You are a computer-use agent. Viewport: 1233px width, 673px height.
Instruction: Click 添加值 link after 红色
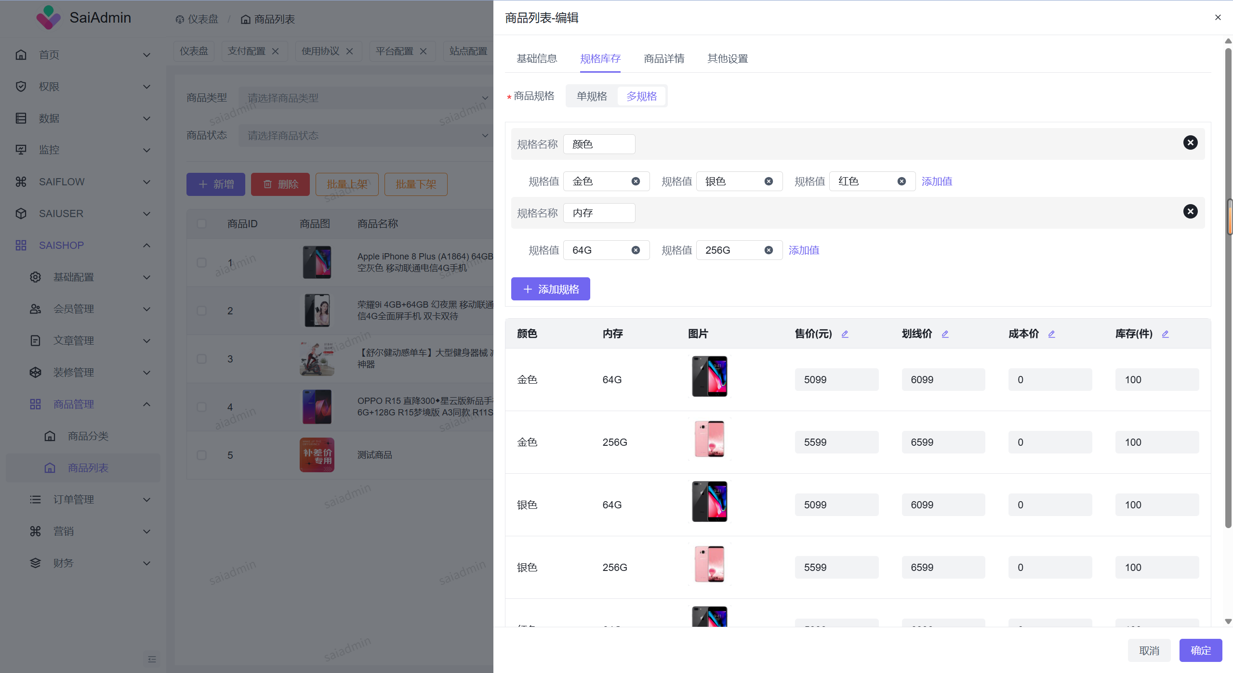click(x=937, y=181)
